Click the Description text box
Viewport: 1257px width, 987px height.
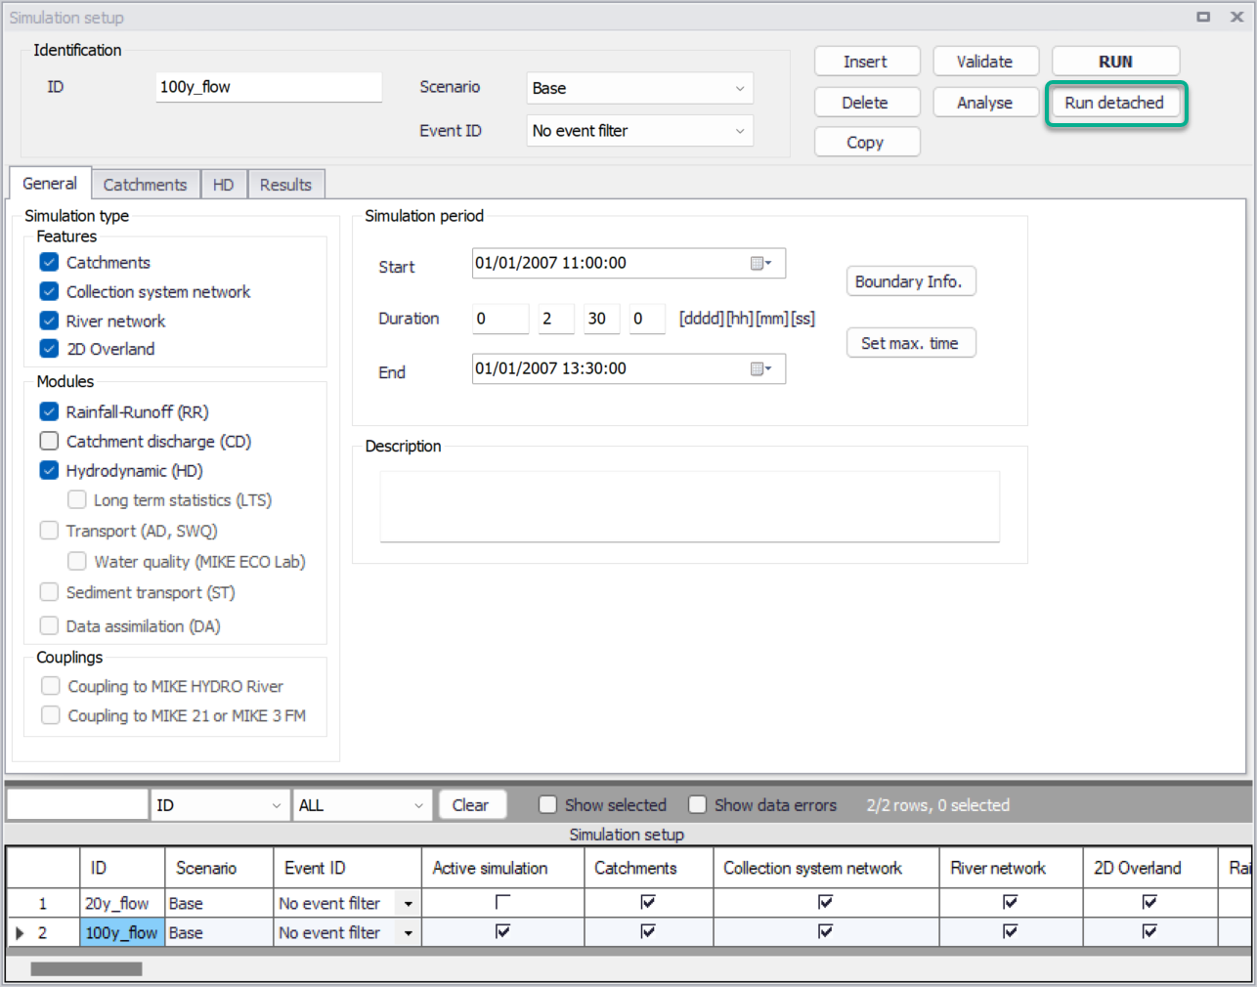[689, 506]
